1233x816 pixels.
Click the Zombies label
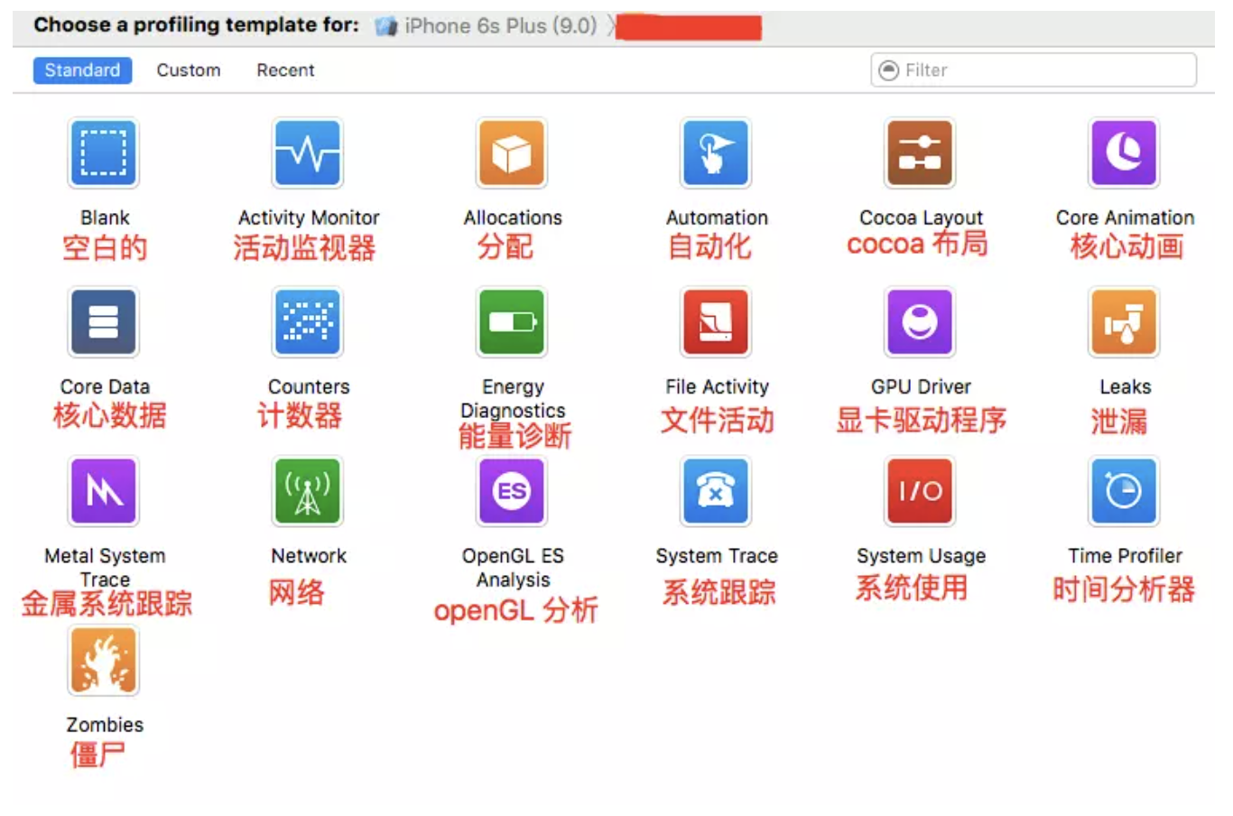tap(105, 724)
